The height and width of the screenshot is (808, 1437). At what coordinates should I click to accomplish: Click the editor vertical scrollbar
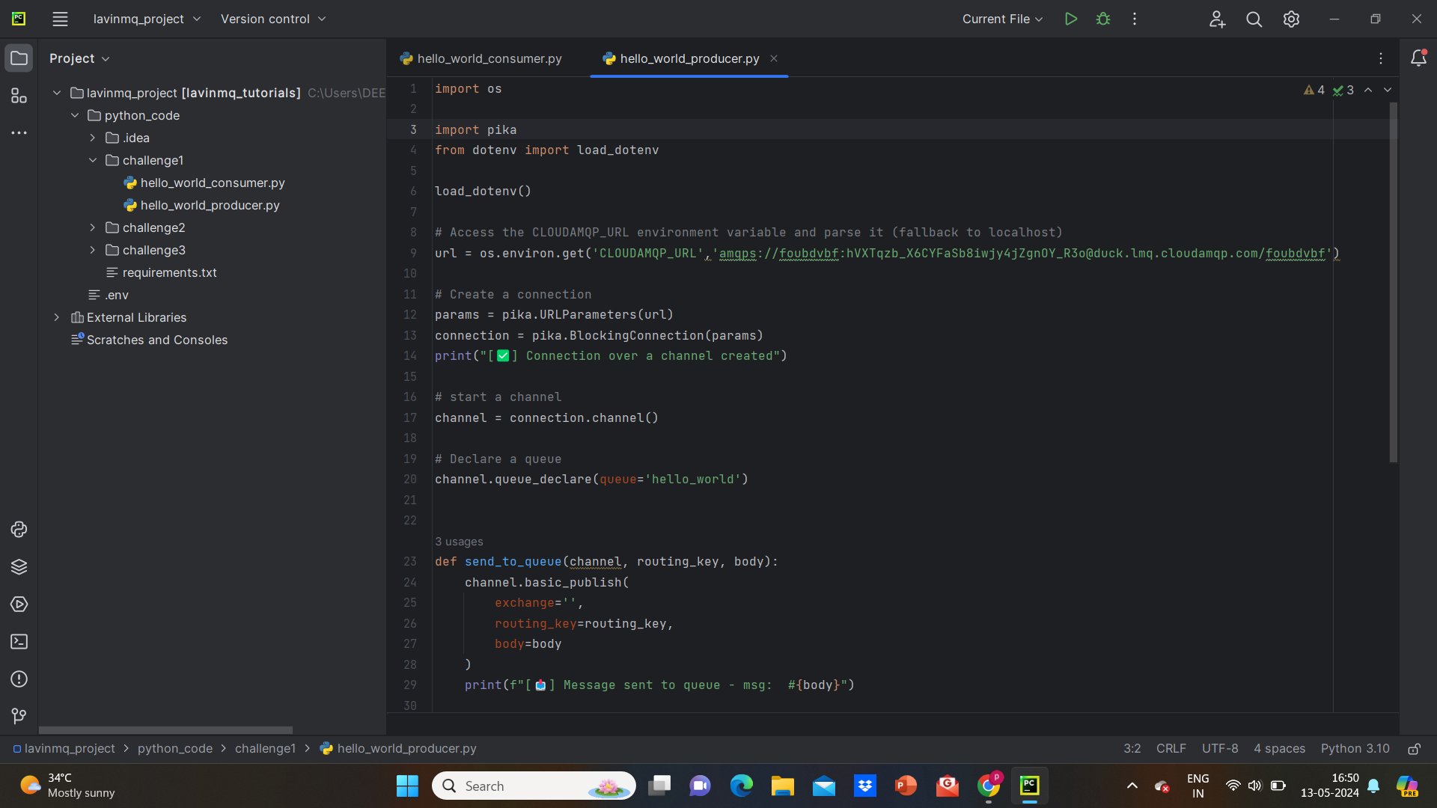click(1394, 283)
